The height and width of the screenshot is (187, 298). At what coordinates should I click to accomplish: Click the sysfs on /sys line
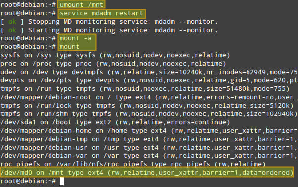115,55
